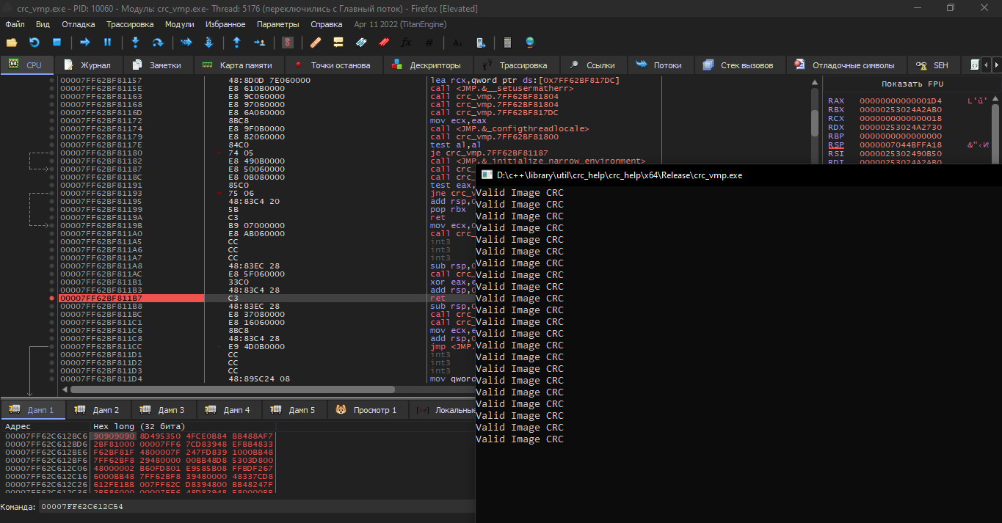Show the bookmarks list
This screenshot has width=1002, height=523.
coord(383,43)
